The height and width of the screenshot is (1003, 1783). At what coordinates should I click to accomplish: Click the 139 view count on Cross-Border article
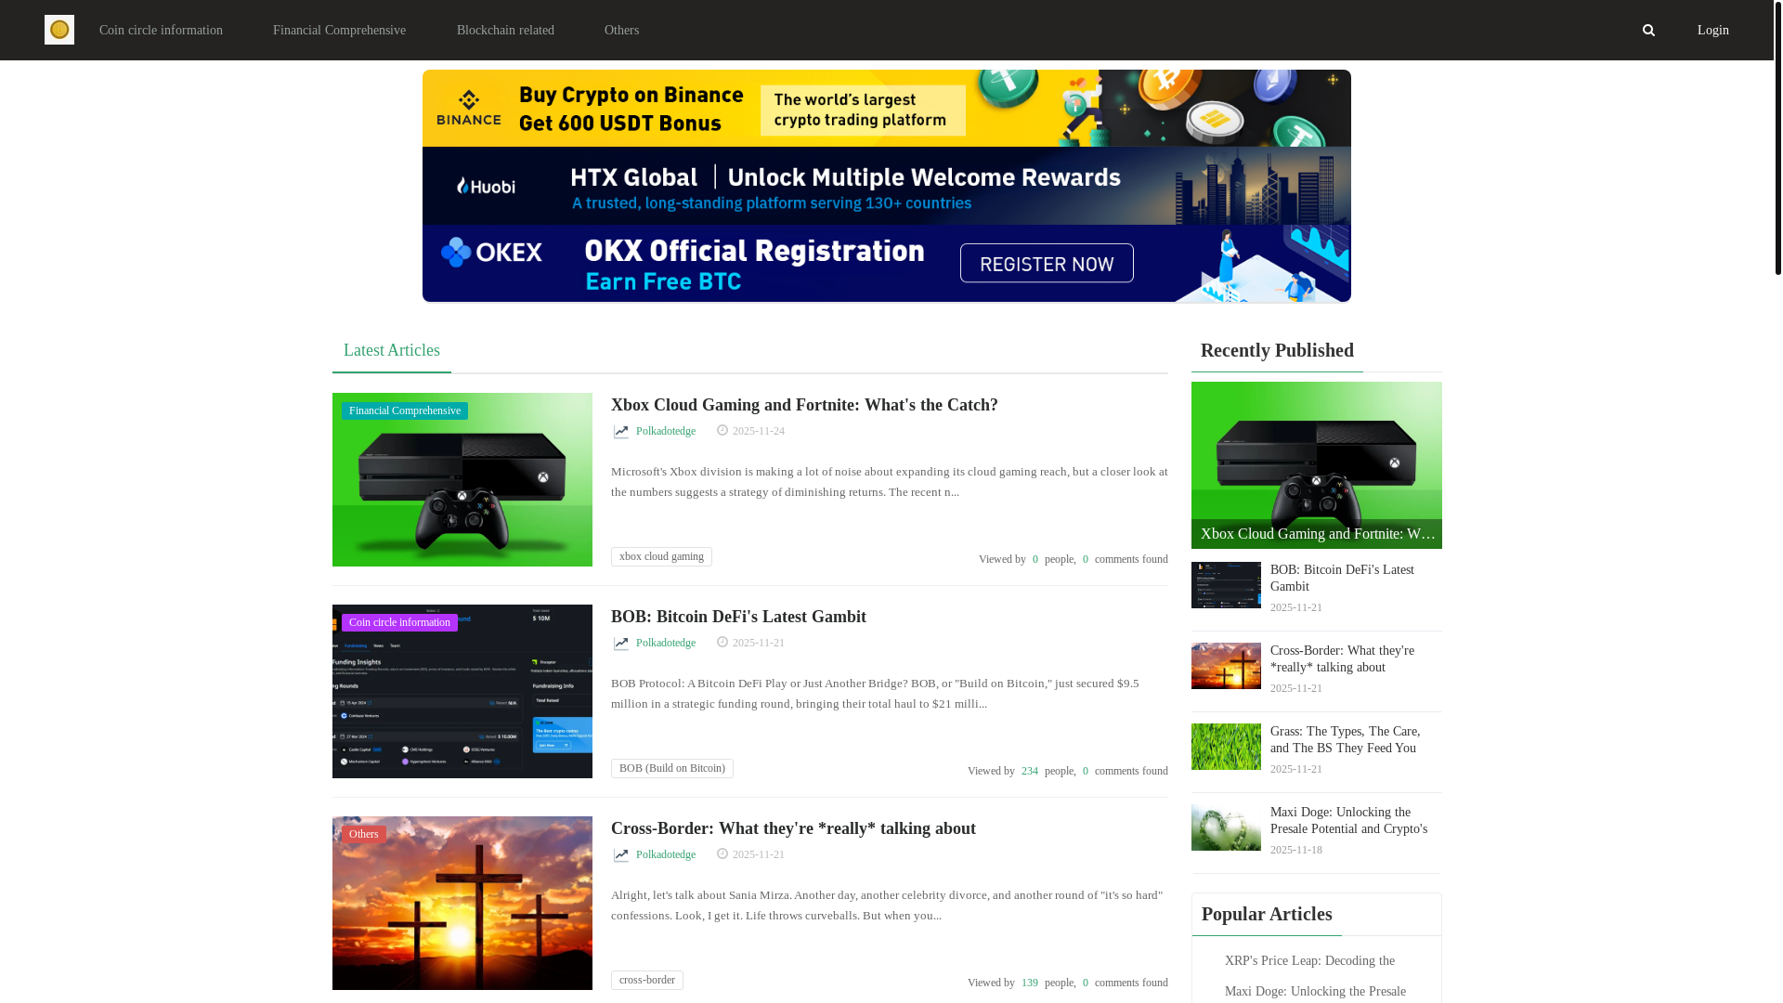coord(1030,983)
